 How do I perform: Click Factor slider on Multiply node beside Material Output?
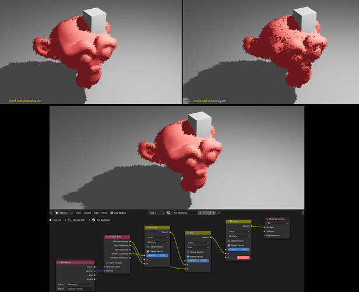(238, 249)
